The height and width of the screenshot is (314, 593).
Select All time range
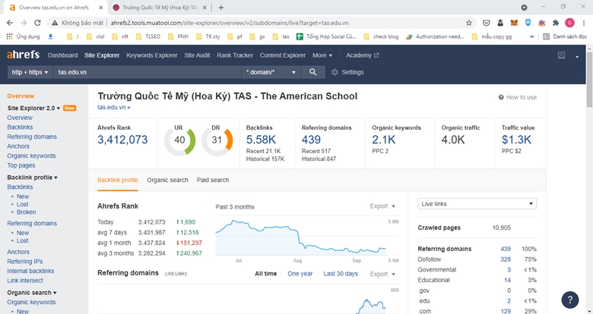tap(265, 274)
